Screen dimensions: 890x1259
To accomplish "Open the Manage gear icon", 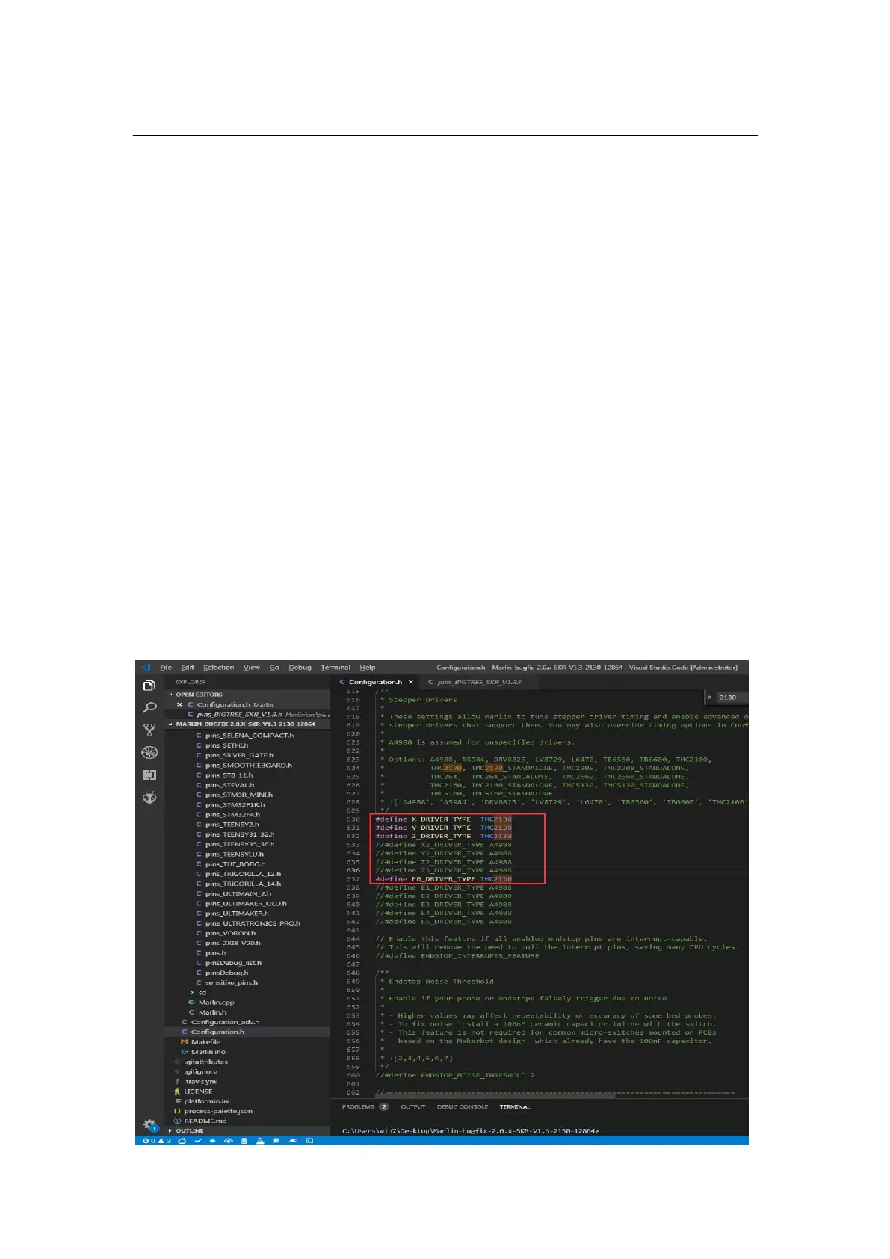I will (x=149, y=1125).
